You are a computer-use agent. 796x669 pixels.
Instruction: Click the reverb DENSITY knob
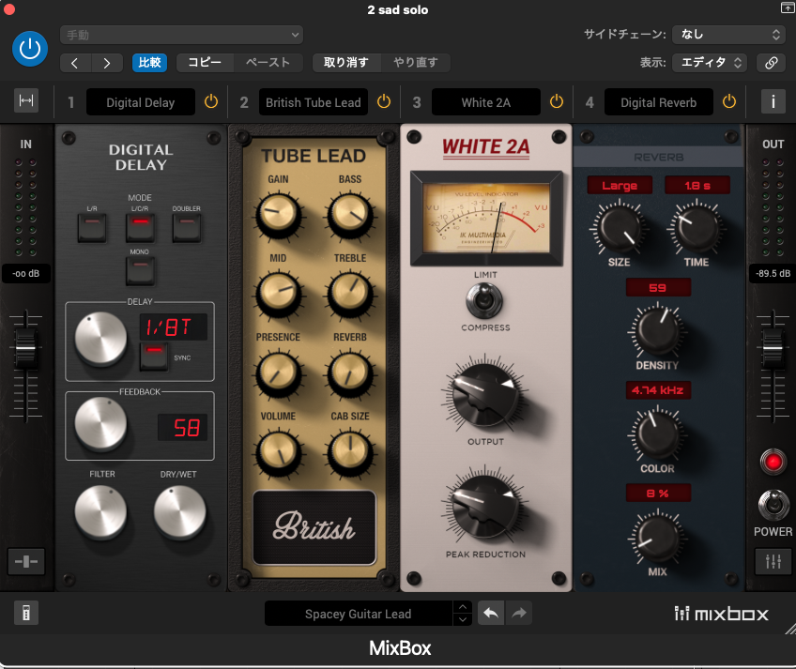(x=657, y=331)
